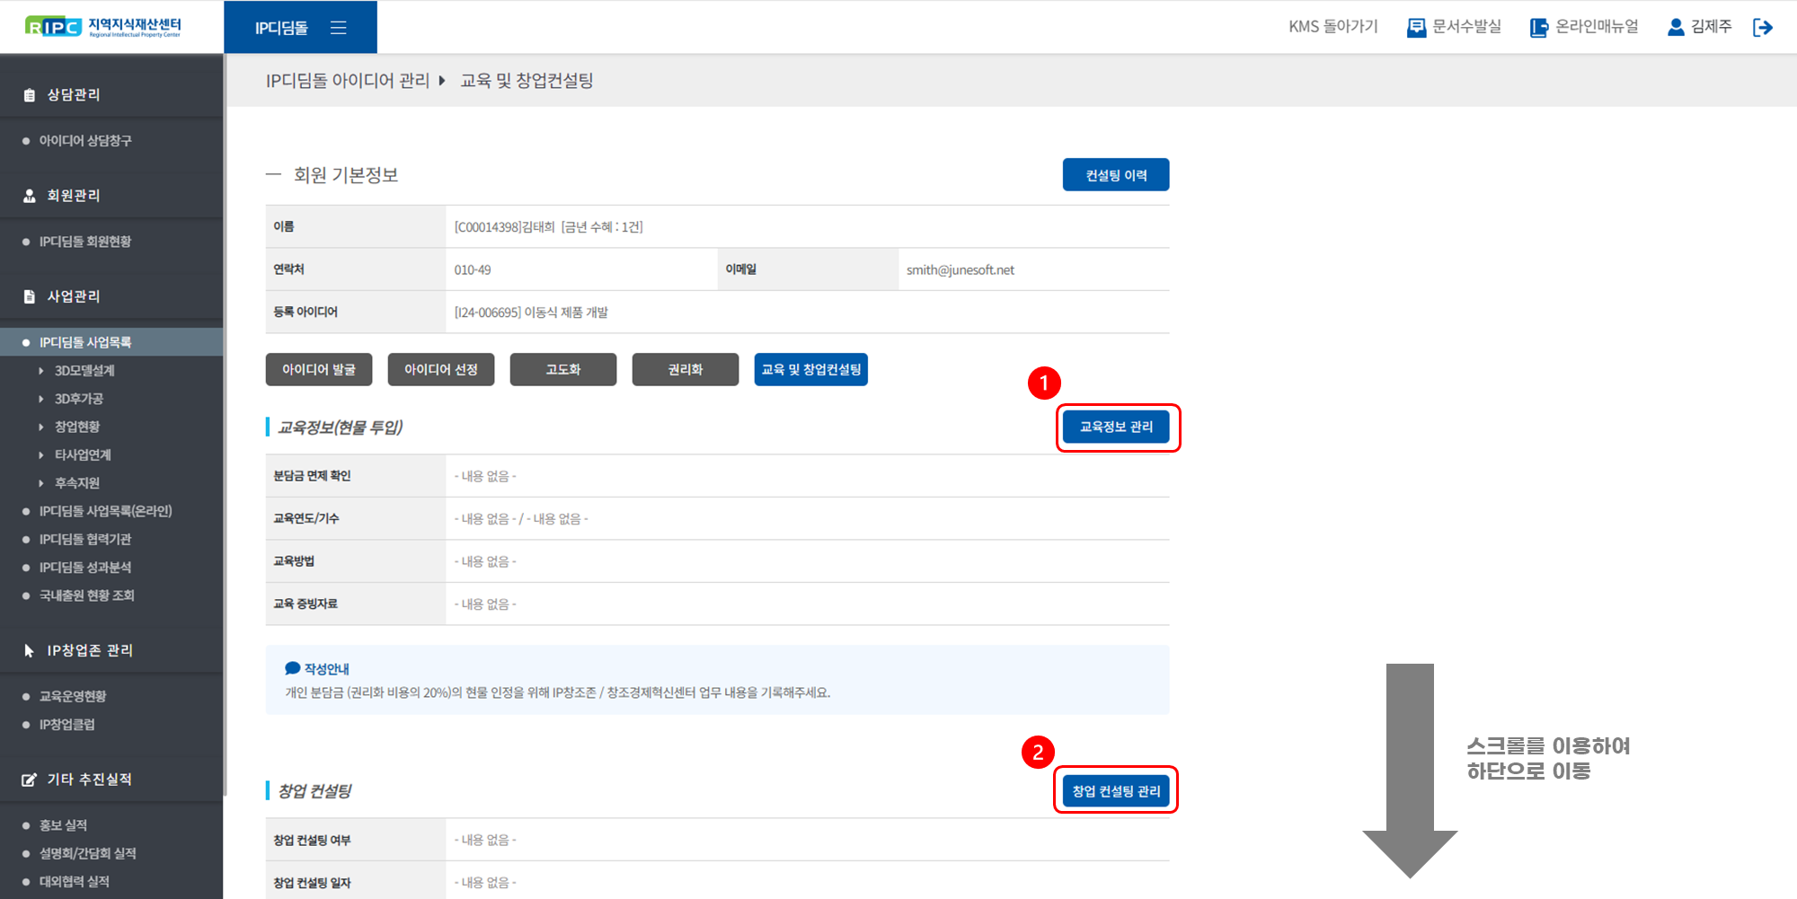This screenshot has width=1797, height=899.
Task: Open the 온라인매뉴얼 manual icon
Action: pyautogui.click(x=1538, y=28)
